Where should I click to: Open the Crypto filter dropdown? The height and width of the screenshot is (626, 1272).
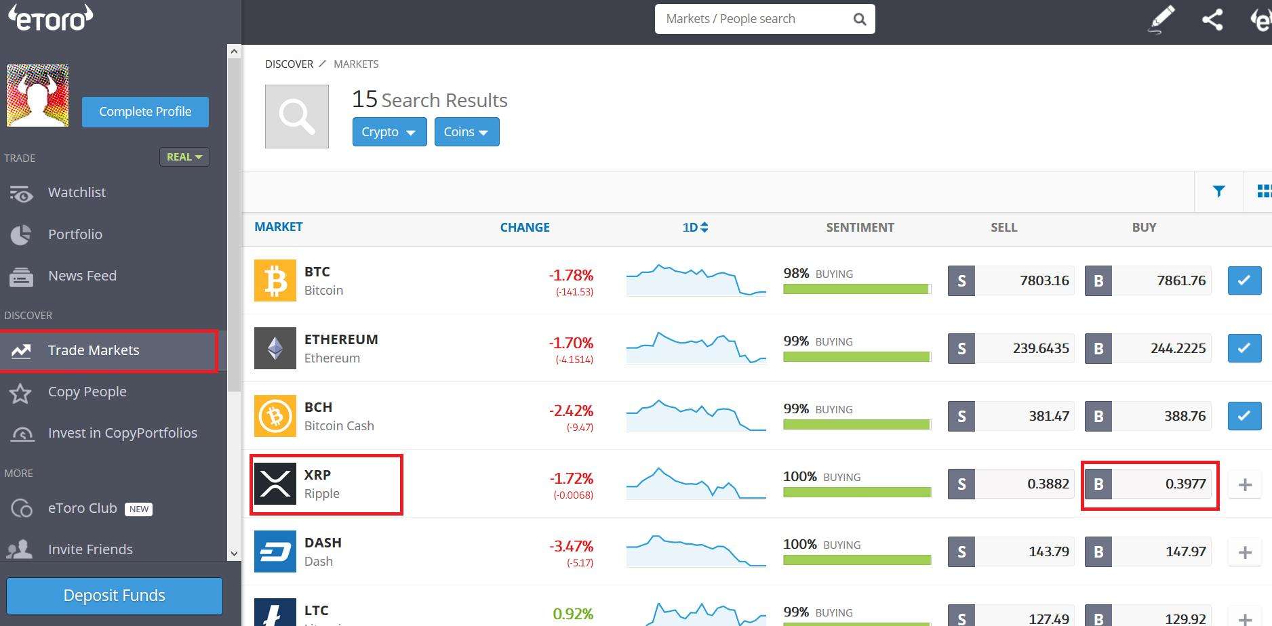[389, 131]
